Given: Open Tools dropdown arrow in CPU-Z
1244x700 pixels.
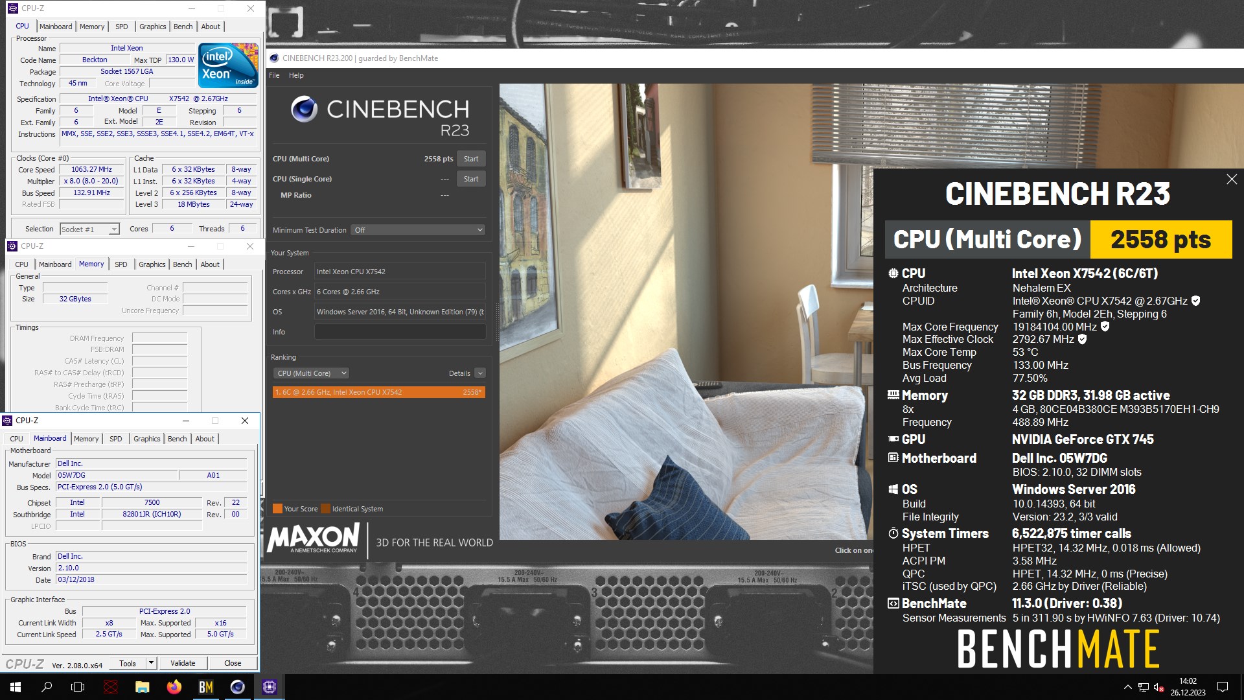Looking at the screenshot, I should [x=151, y=663].
